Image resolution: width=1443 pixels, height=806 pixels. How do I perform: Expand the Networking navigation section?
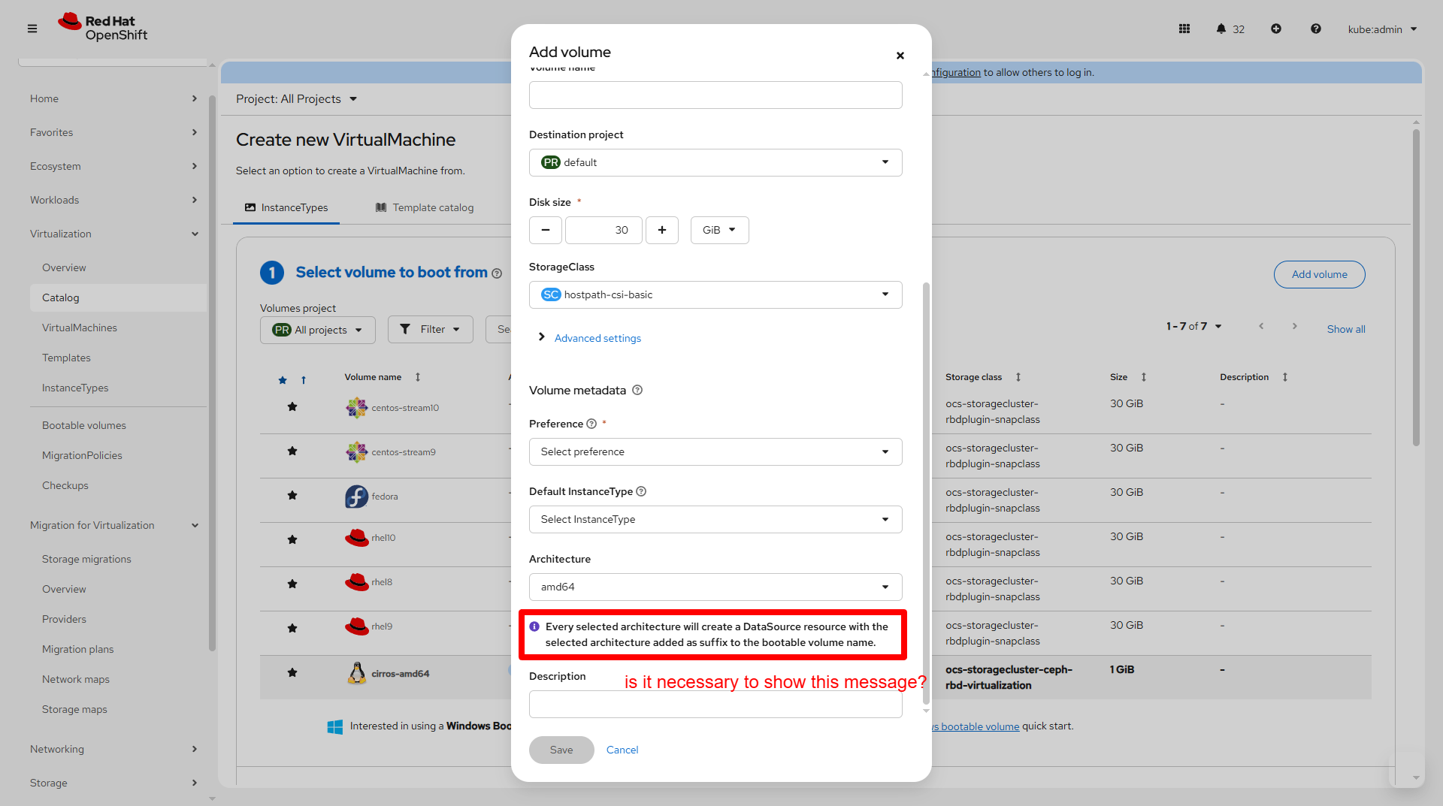click(113, 750)
